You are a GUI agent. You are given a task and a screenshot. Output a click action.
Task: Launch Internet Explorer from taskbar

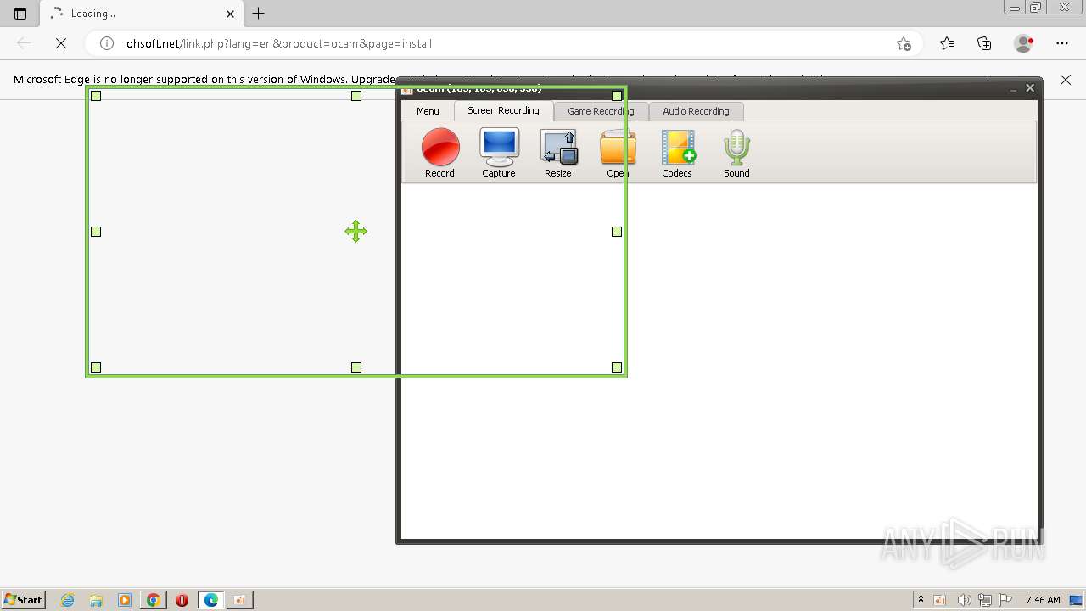[68, 600]
